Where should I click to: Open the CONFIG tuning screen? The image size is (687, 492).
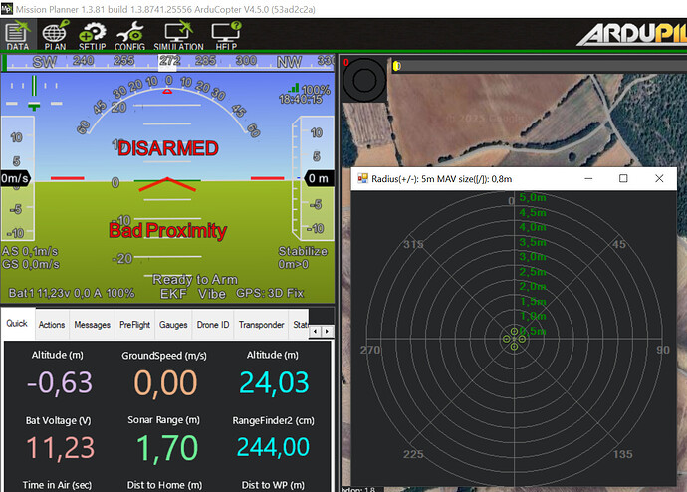coord(129,34)
